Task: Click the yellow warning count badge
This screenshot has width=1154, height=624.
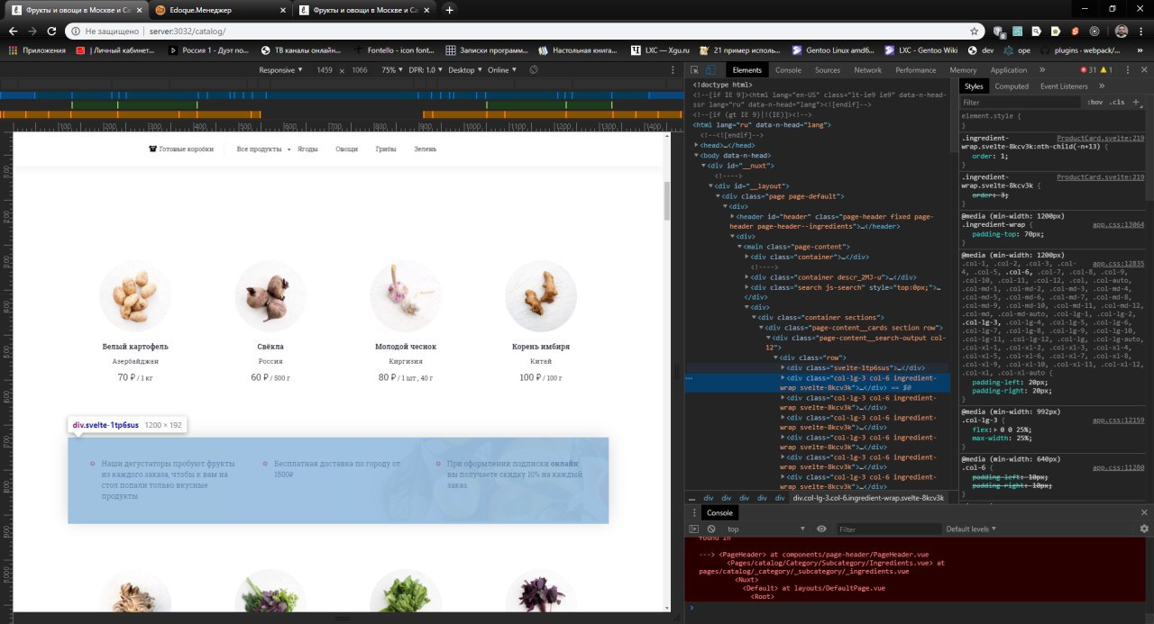Action: click(x=1105, y=70)
